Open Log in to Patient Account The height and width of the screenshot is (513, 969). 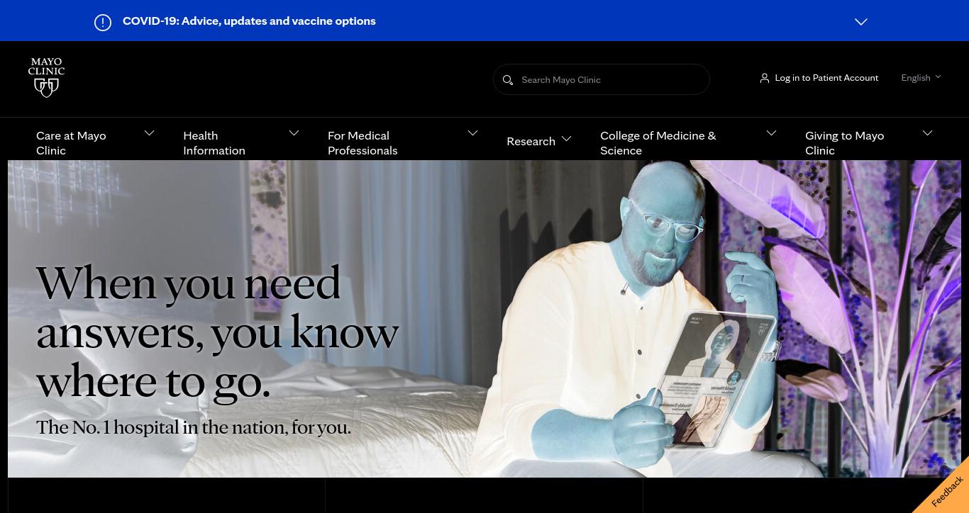[x=826, y=78]
